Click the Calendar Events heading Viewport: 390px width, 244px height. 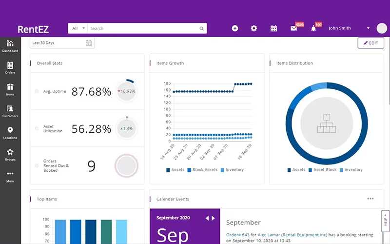click(x=173, y=199)
